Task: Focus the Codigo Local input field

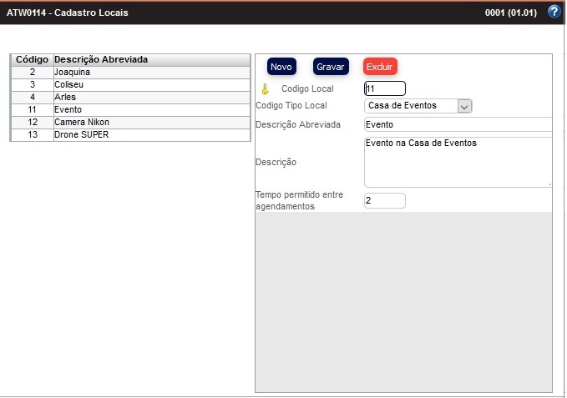Action: 385,88
